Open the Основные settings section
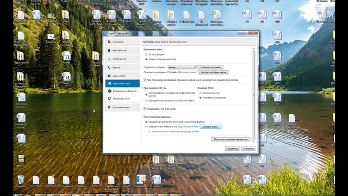The width and height of the screenshot is (348, 196). tap(122, 42)
